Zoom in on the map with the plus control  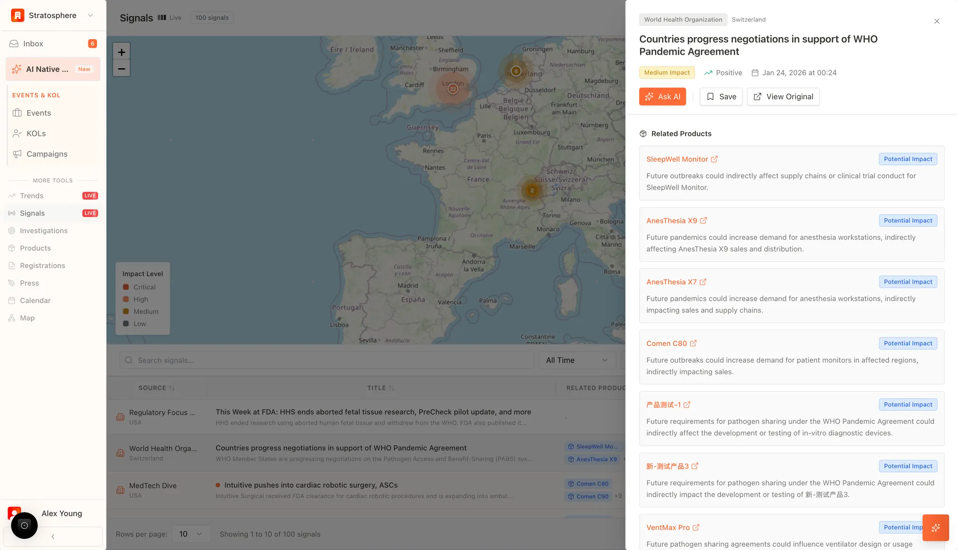(121, 51)
